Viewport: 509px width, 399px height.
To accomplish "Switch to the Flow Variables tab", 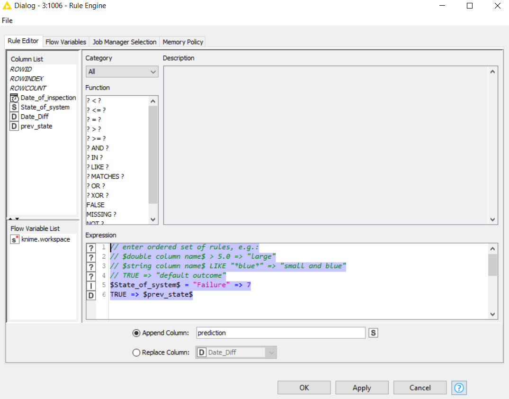I will tap(65, 42).
